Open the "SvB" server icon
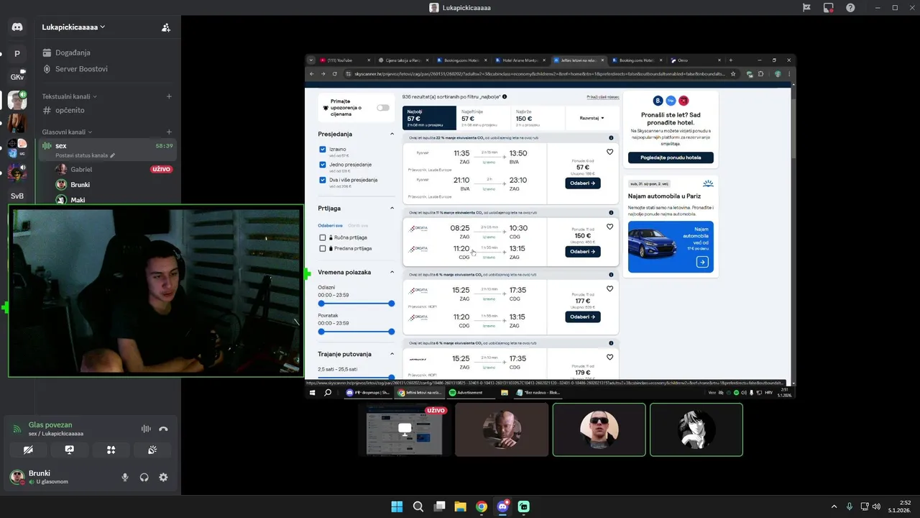 point(17,196)
